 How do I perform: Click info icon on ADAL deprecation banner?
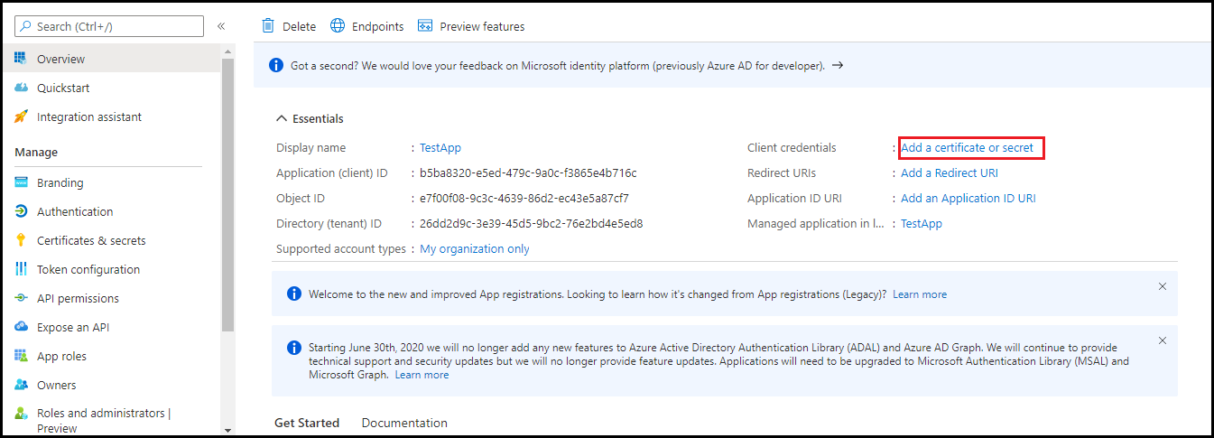point(294,348)
